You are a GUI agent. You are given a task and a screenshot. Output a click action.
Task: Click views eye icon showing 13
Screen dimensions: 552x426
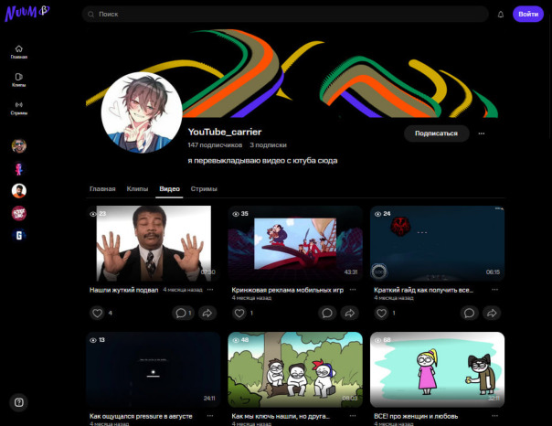93,340
